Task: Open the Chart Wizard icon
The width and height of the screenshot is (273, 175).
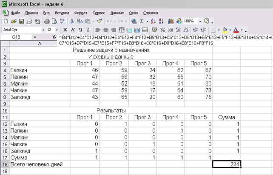Action: (x=171, y=21)
